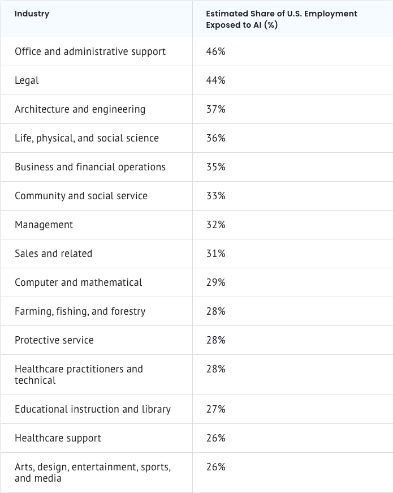Click the Legal industry cell
The width and height of the screenshot is (393, 493).
pyautogui.click(x=27, y=80)
